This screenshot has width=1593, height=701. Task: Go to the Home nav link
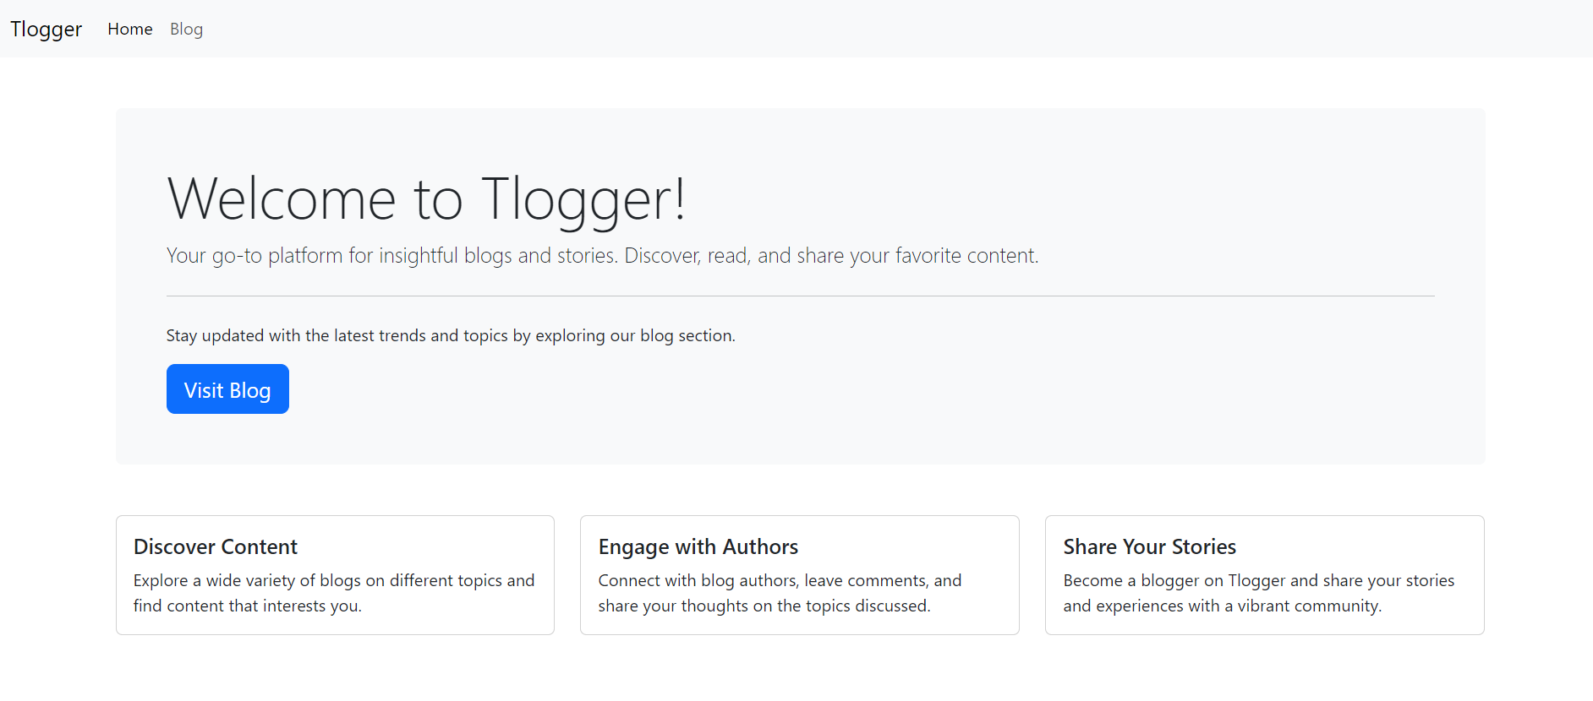coord(129,30)
